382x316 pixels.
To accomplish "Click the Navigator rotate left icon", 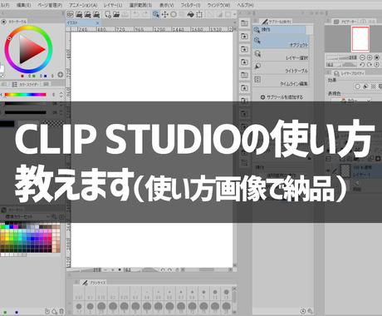I will click(362, 65).
